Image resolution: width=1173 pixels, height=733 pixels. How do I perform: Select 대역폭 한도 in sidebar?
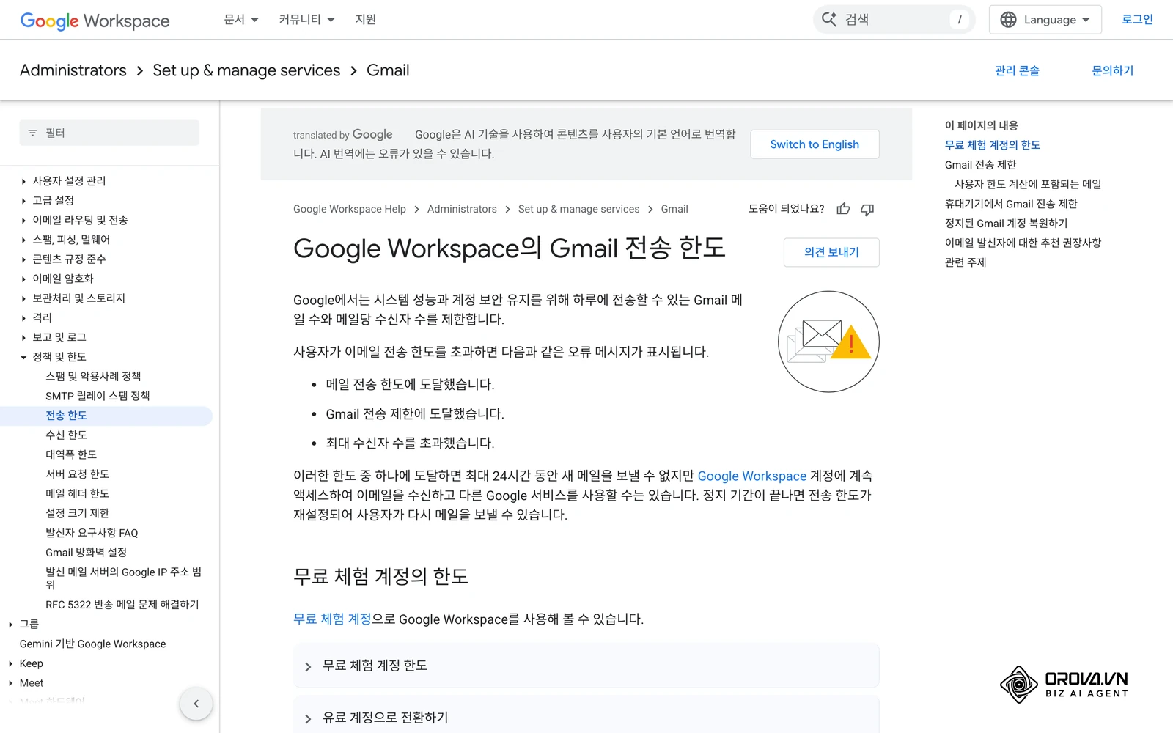tap(71, 454)
